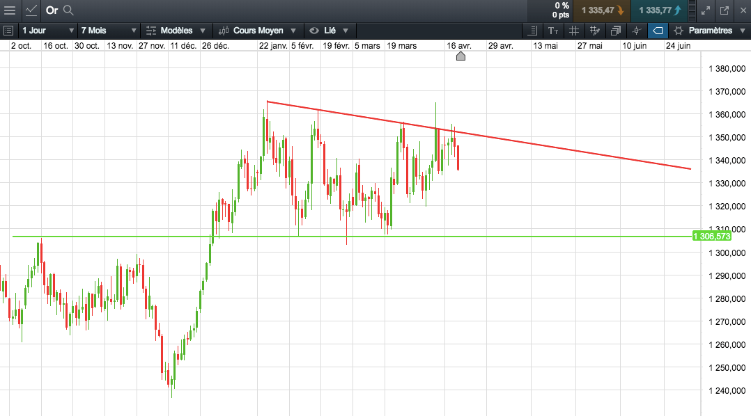Viewport: 751px width, 416px height.
Task: Click the 5 févr. date label
Action: pos(302,46)
